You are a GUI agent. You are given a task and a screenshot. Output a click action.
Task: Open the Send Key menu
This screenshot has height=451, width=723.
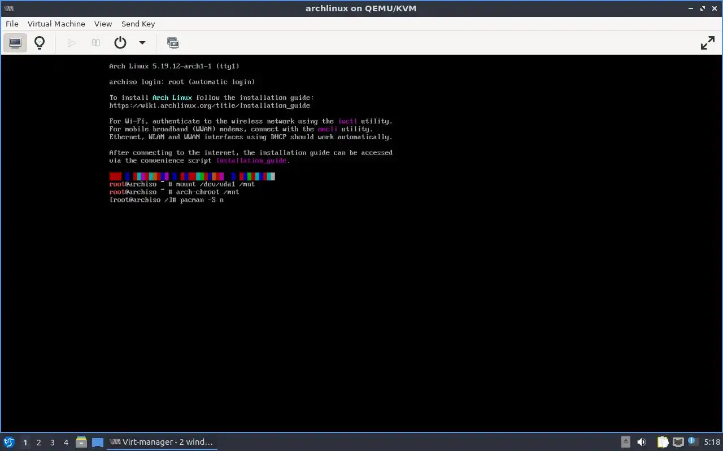[138, 24]
